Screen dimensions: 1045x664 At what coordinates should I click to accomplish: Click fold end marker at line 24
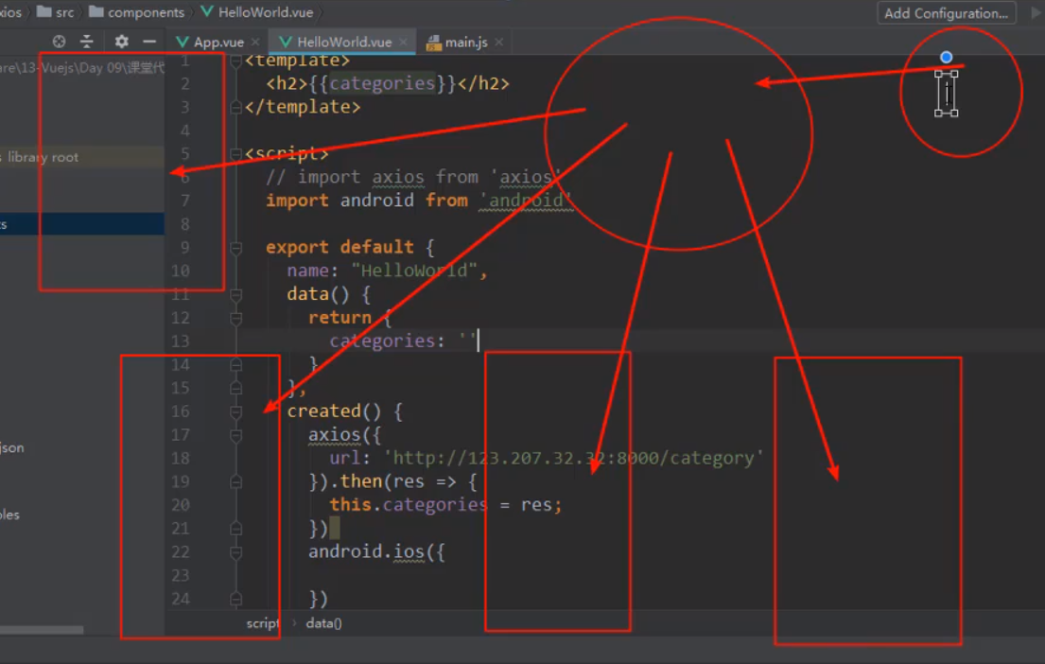coord(235,600)
